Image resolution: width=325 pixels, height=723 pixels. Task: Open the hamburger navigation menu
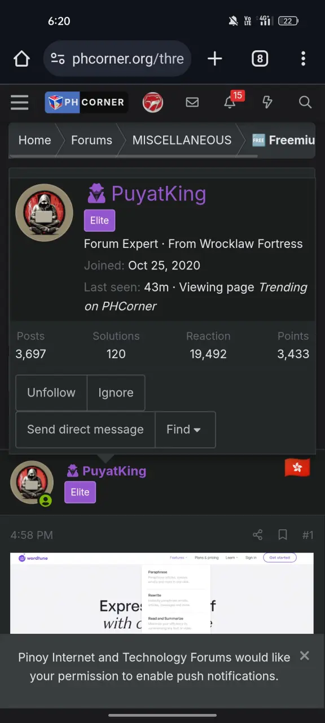[x=19, y=102]
